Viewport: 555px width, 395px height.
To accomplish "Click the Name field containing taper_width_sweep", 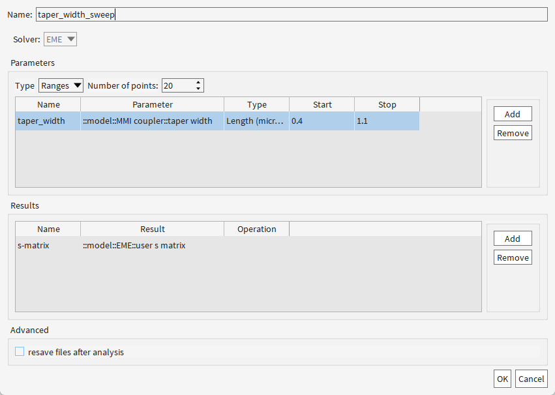I will [x=292, y=14].
